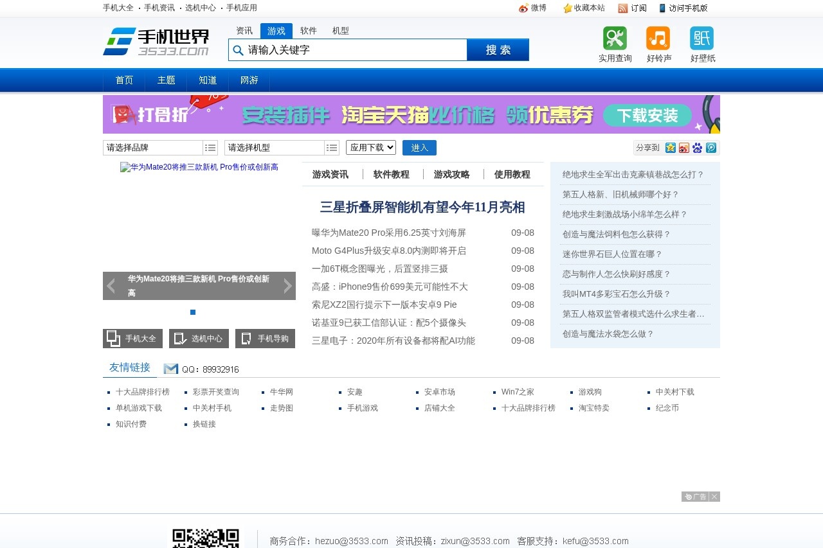The image size is (823, 548).
Task: Click the 广告 ad label badge
Action: coord(696,497)
